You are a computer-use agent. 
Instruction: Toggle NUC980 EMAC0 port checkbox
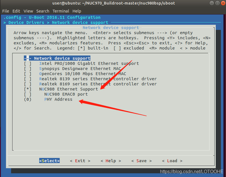28,94
